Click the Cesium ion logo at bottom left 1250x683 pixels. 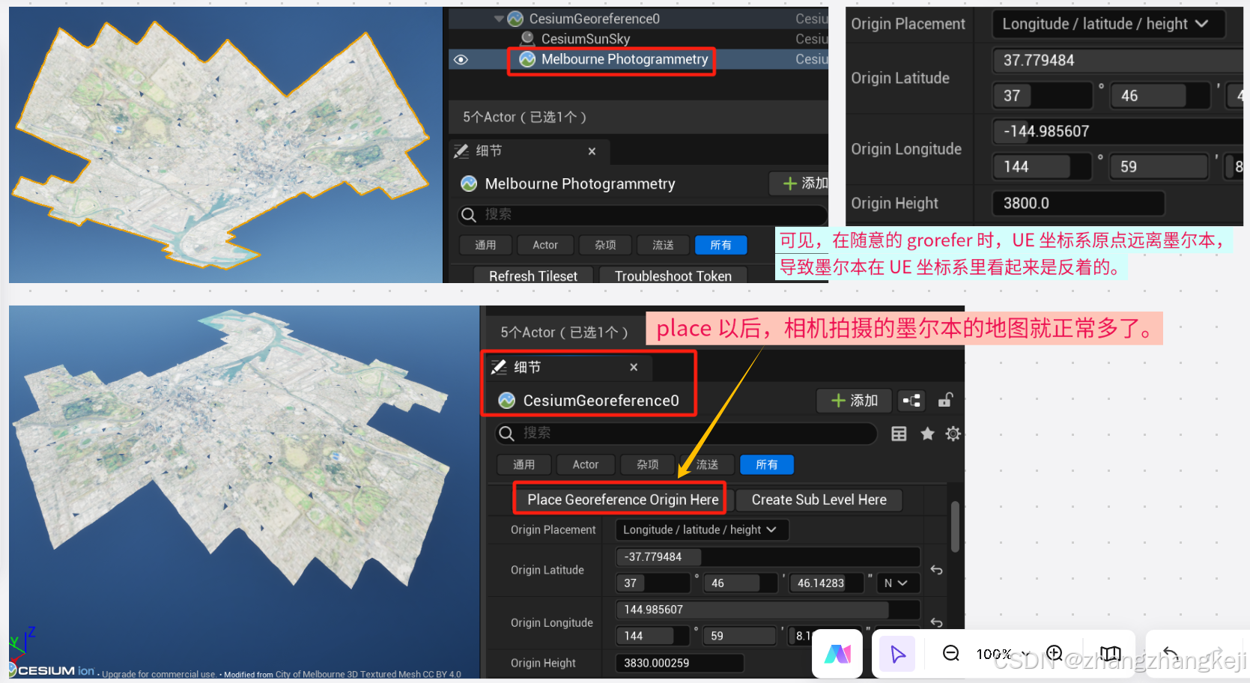pos(45,670)
